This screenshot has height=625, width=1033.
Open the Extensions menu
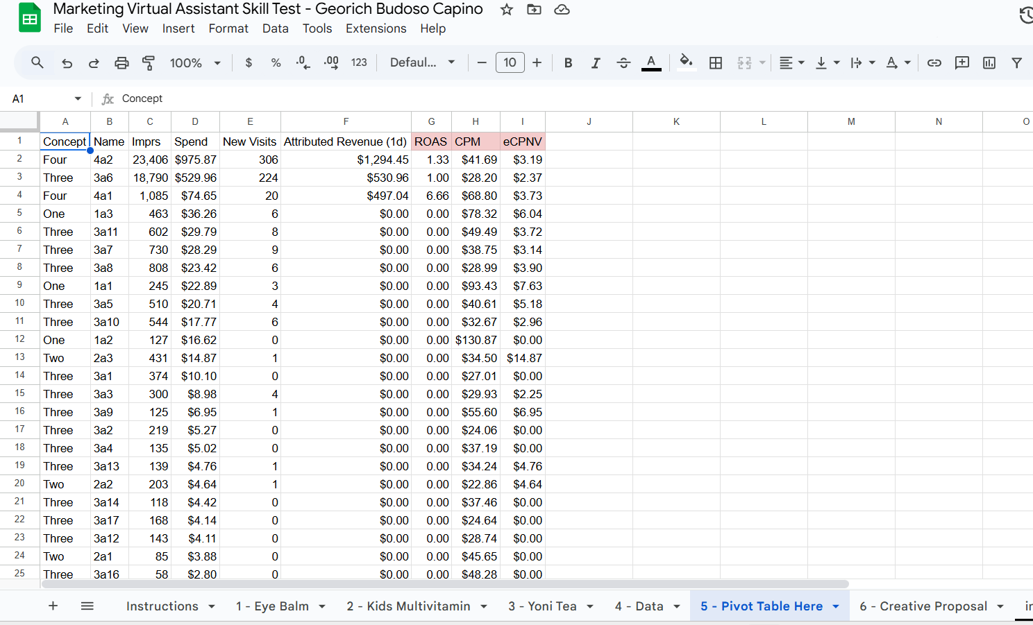point(376,28)
